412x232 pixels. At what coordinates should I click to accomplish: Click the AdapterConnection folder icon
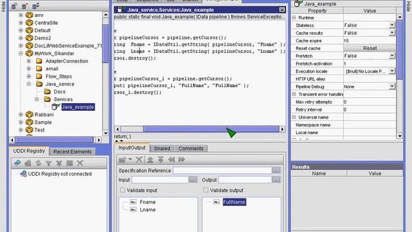click(39, 61)
